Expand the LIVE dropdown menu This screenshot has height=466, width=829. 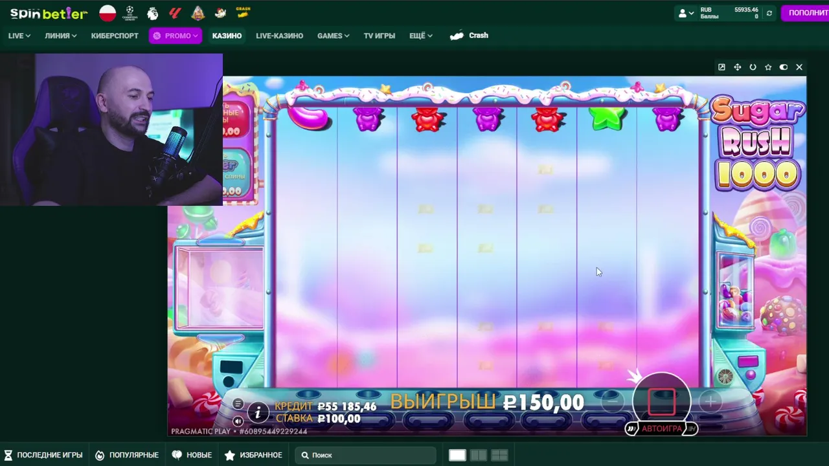(x=19, y=36)
